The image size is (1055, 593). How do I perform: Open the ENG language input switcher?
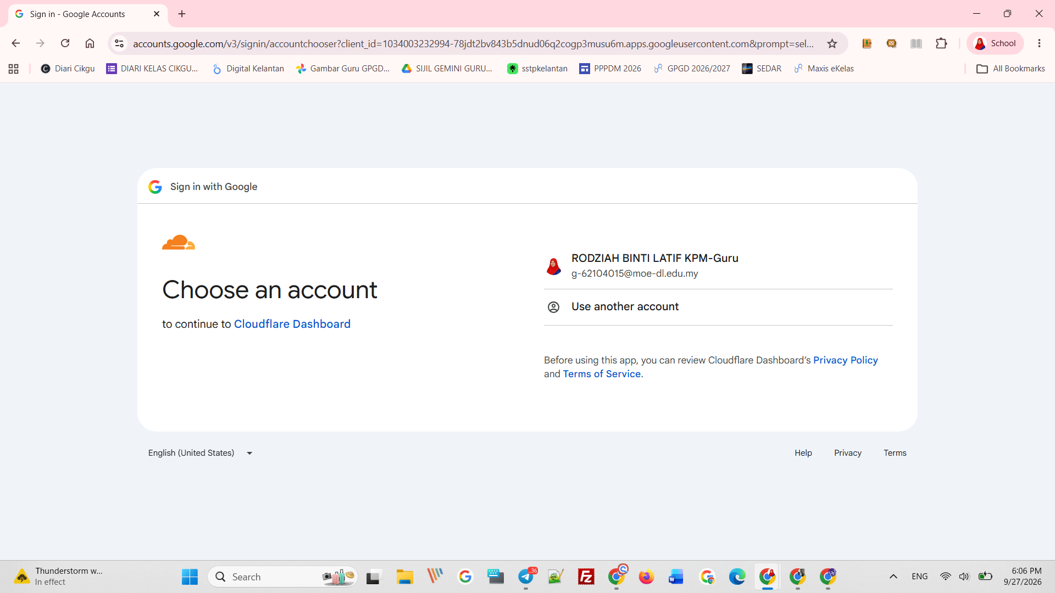919,577
